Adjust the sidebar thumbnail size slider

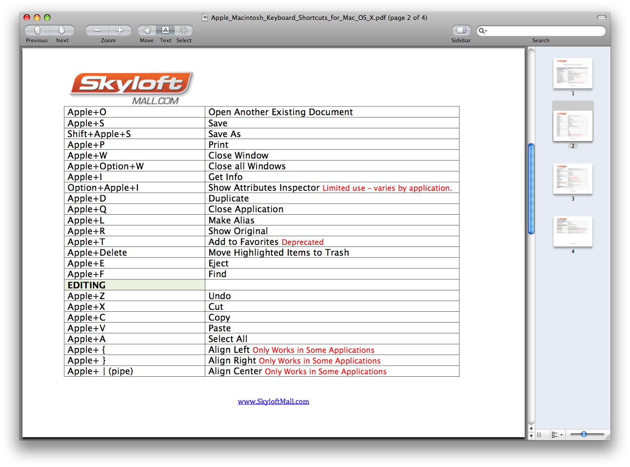pyautogui.click(x=584, y=434)
